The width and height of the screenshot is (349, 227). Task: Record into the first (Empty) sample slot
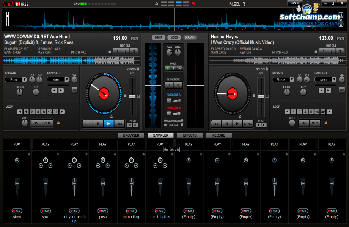coord(189,211)
